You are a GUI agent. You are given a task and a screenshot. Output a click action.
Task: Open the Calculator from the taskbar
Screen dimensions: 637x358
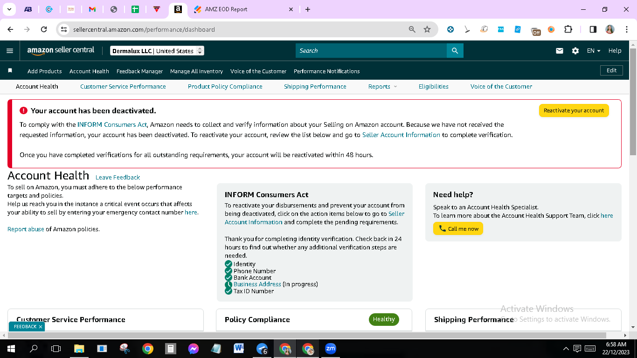pos(171,348)
